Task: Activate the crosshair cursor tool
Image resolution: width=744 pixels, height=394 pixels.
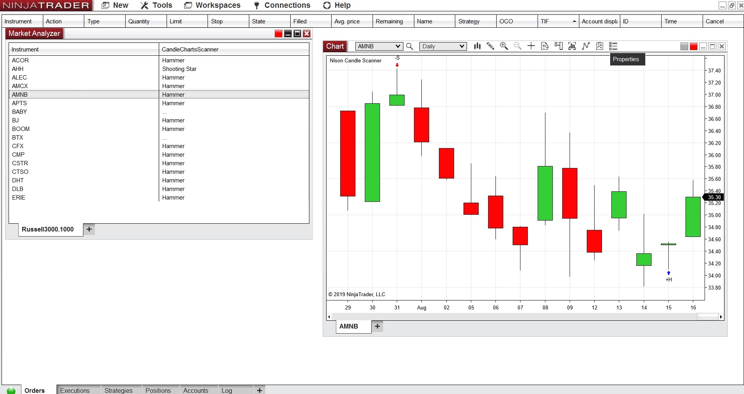Action: [531, 46]
